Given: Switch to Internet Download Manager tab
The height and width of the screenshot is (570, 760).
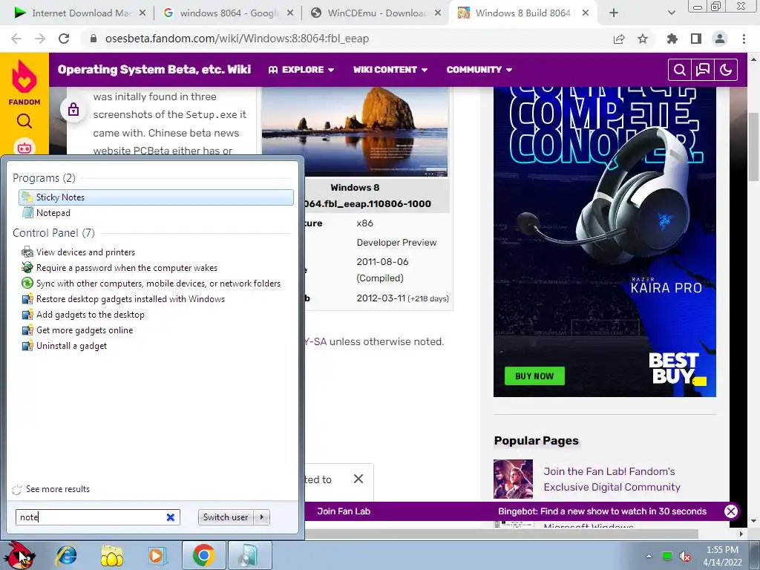Looking at the screenshot, I should (x=80, y=13).
